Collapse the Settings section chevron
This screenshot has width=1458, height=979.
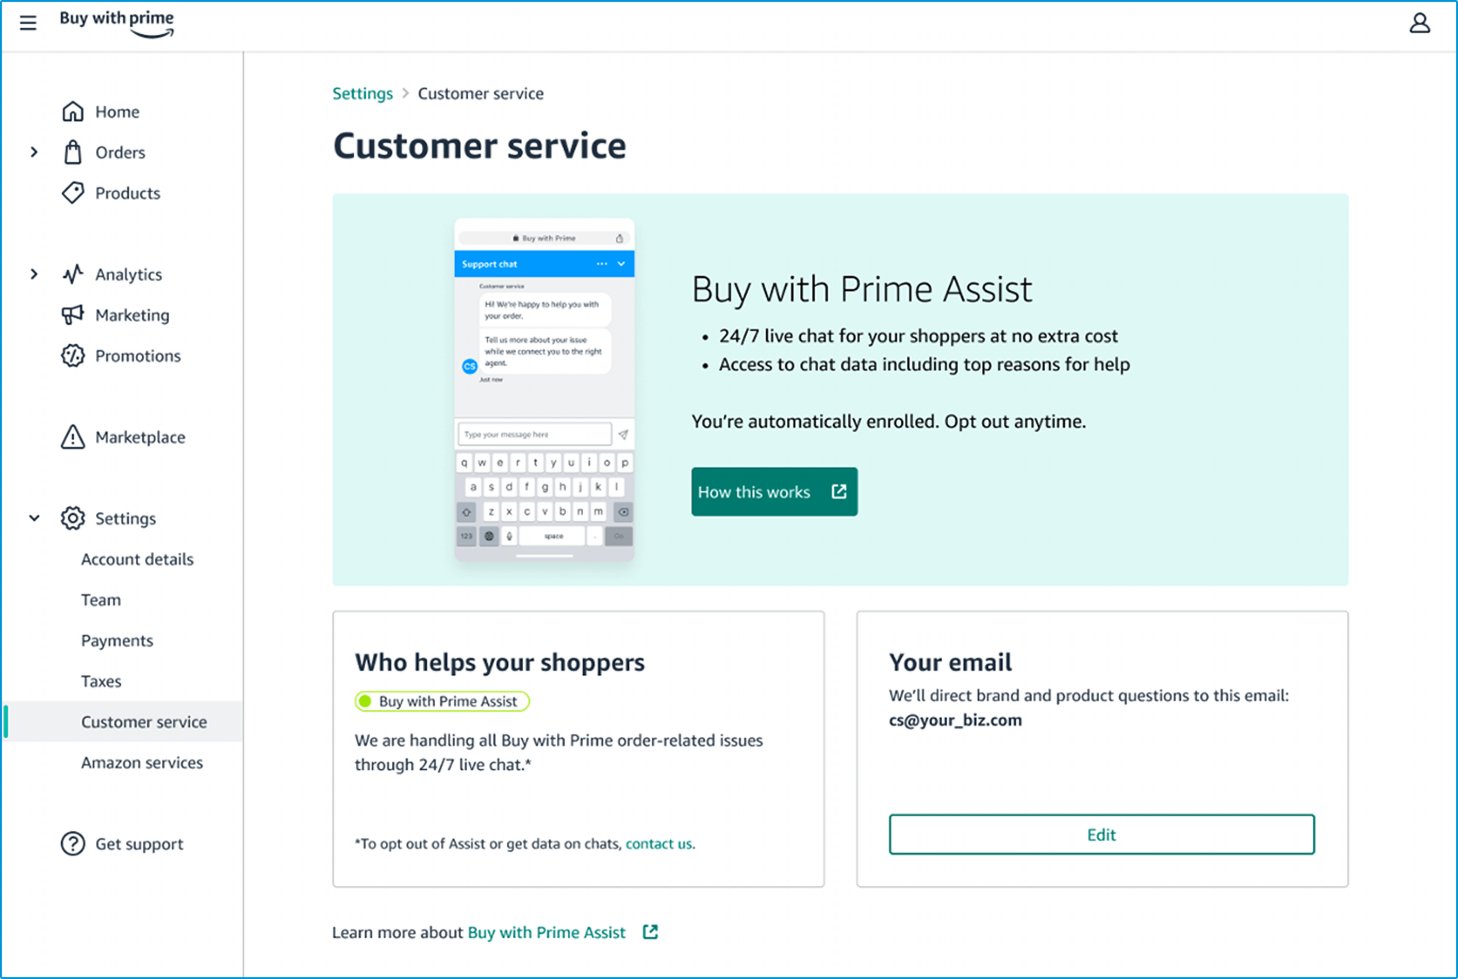point(34,518)
